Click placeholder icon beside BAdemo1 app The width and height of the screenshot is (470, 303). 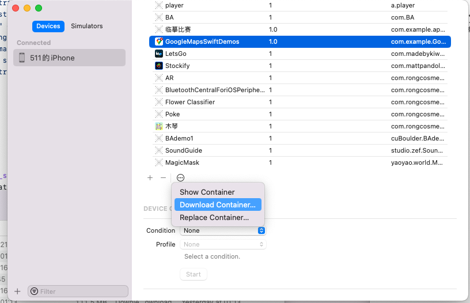[159, 138]
